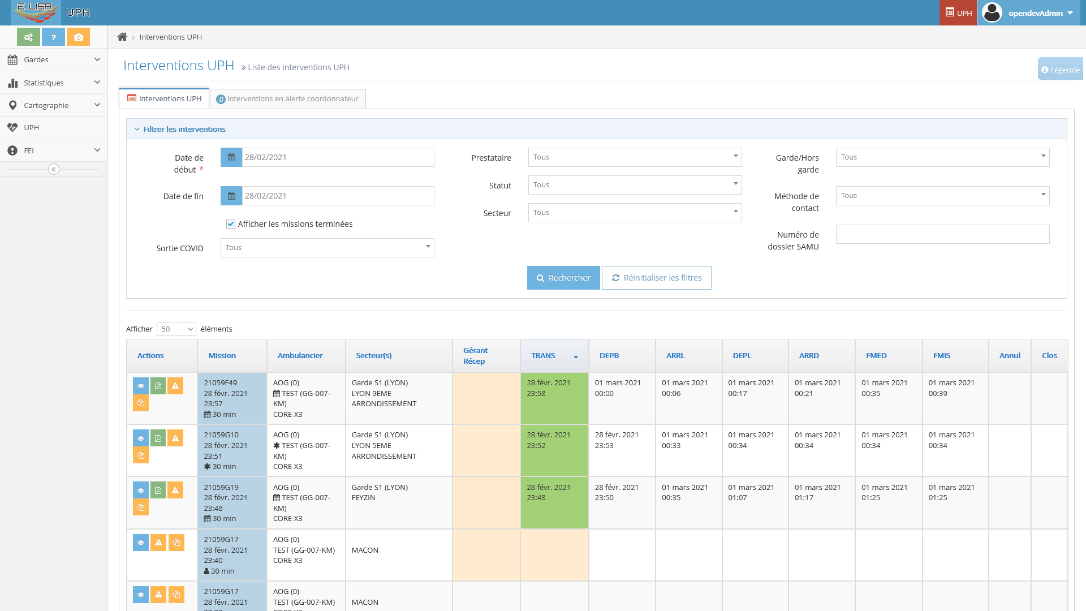This screenshot has width=1086, height=611.
Task: Click the orange camera screenshot icon
Action: [x=78, y=37]
